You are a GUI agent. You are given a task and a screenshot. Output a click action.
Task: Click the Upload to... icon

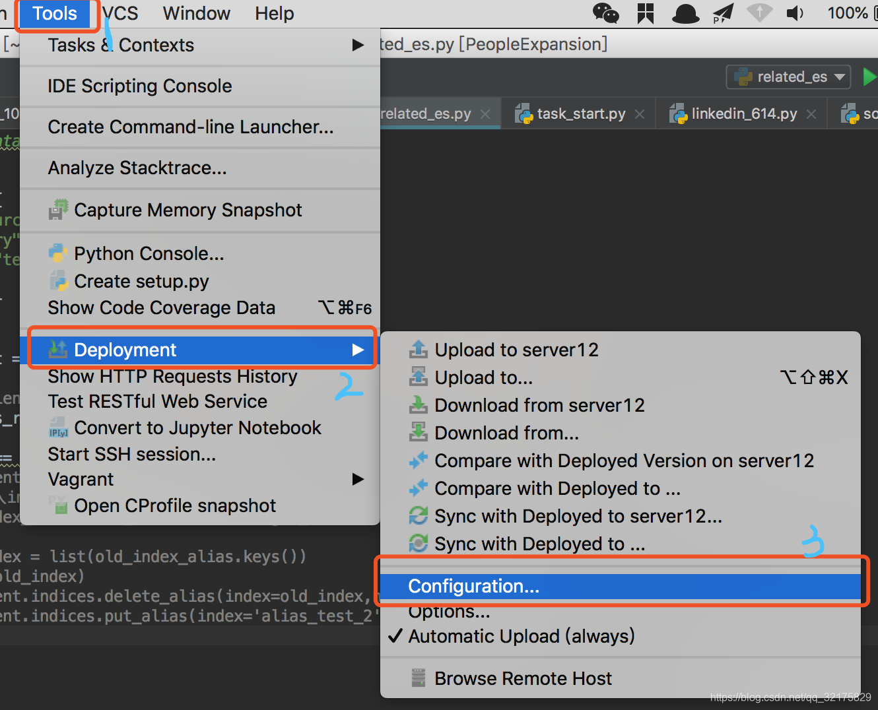click(x=419, y=377)
